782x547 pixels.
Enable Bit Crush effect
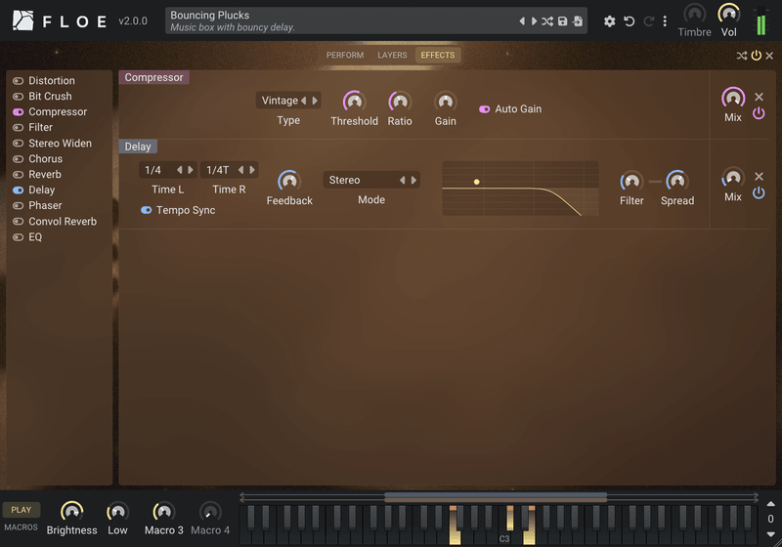[18, 96]
